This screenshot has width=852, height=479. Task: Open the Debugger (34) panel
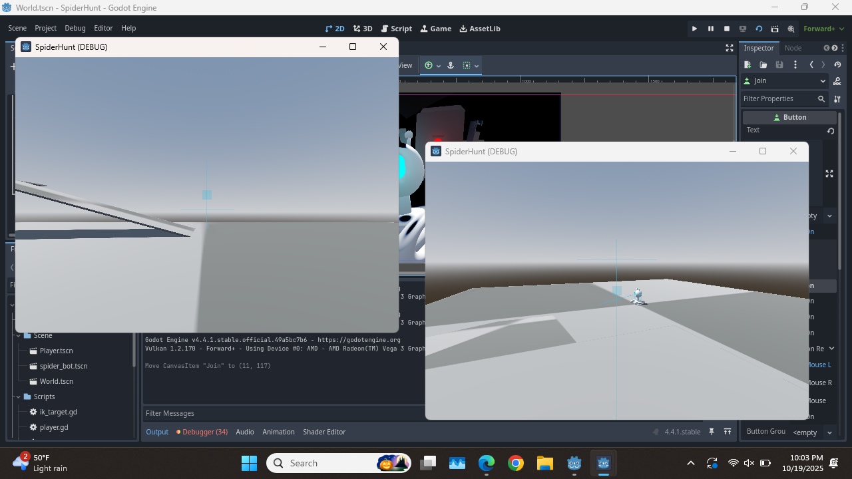[202, 432]
